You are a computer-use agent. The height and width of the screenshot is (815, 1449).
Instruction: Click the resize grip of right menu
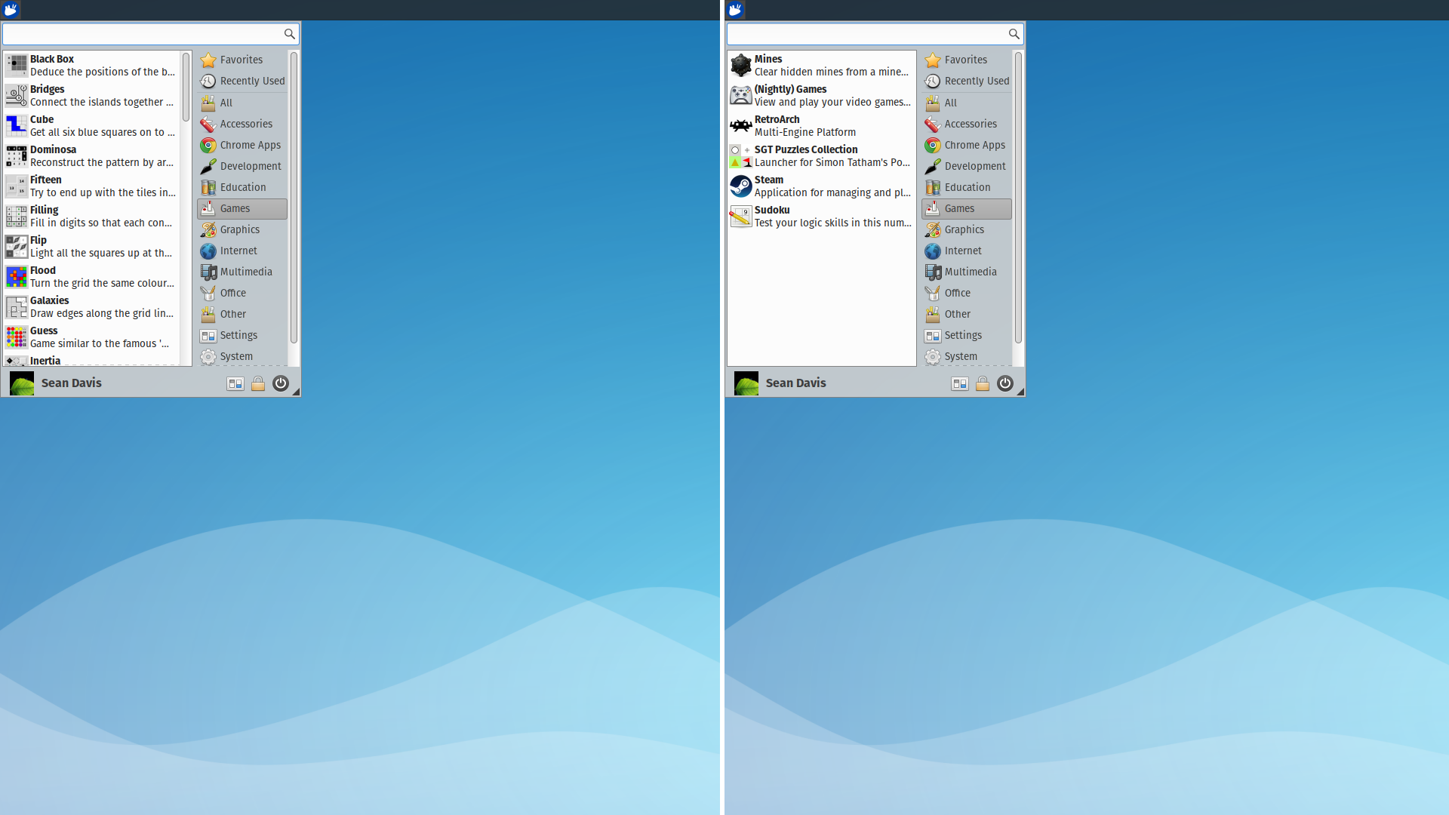tap(1020, 392)
